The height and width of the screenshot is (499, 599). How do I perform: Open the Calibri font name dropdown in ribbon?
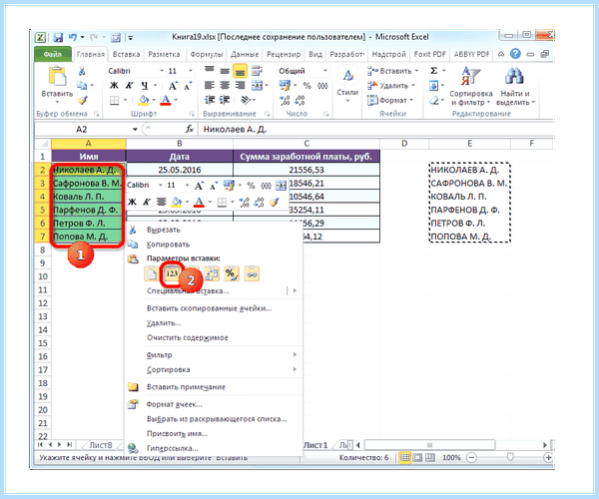coord(162,71)
